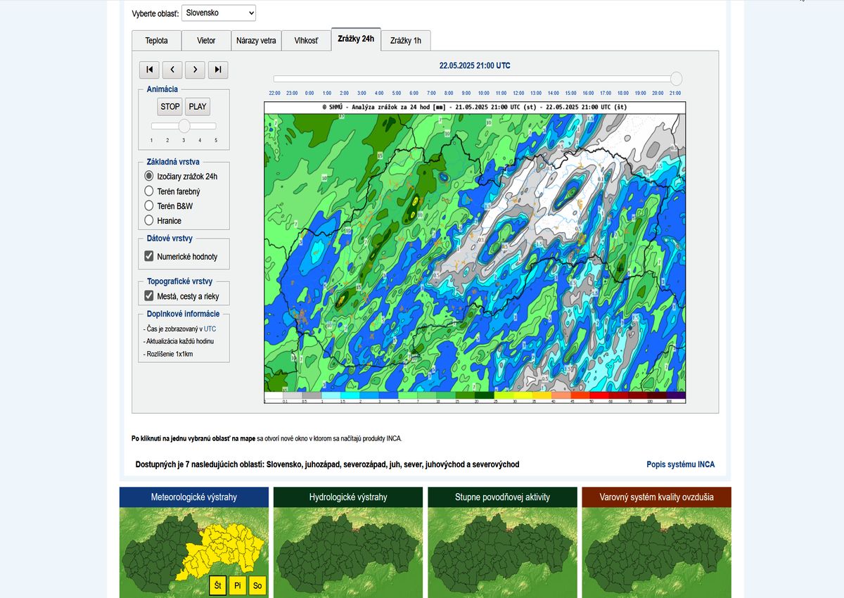Uncheck Numerické hodnoty data layer
844x598 pixels.
tap(149, 257)
